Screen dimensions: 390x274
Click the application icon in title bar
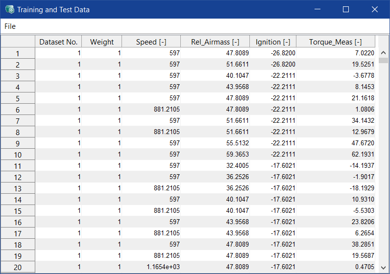(x=9, y=9)
